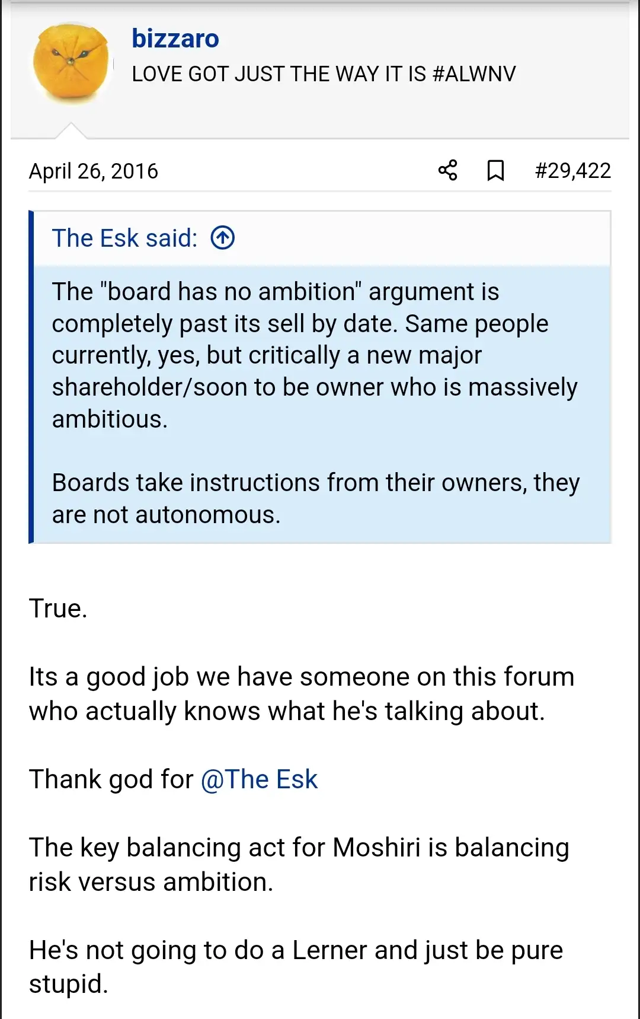Bookmark post #29,422

495,170
